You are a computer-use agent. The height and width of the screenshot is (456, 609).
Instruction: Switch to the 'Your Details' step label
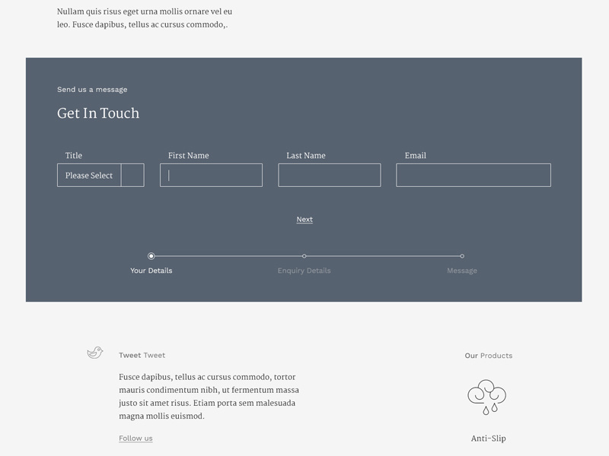(x=151, y=271)
